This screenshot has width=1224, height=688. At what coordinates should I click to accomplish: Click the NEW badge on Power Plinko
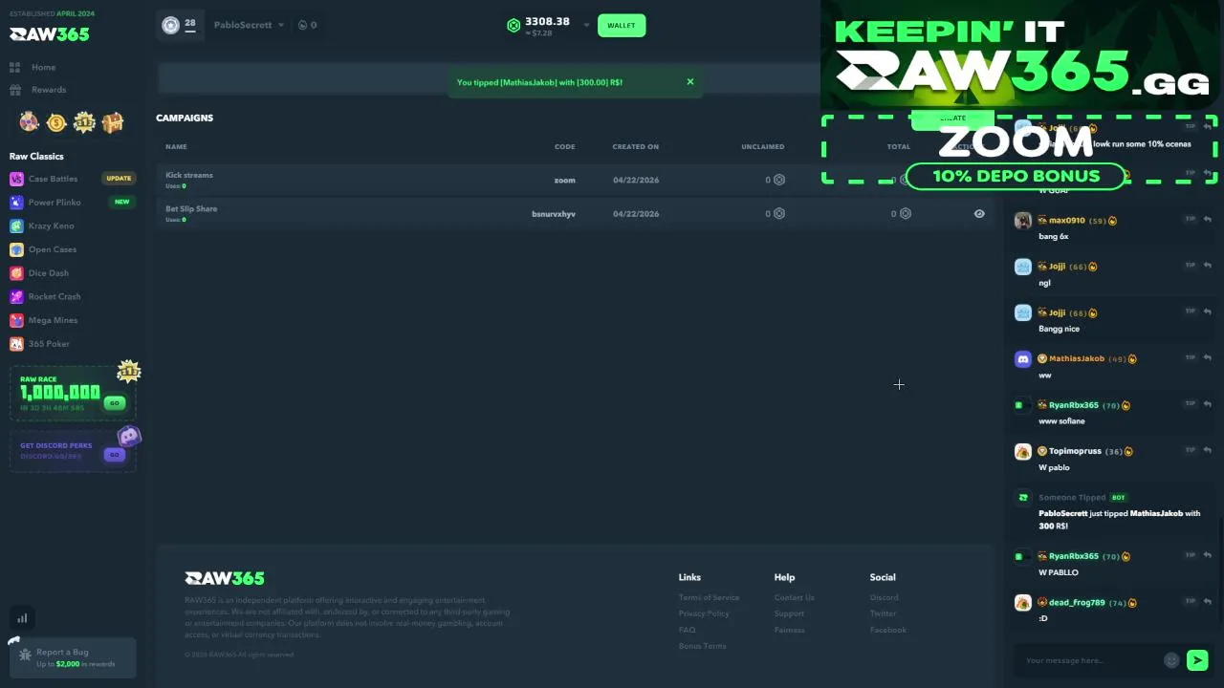(x=121, y=203)
